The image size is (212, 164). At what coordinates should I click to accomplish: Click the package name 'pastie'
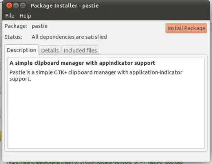pyautogui.click(x=40, y=26)
